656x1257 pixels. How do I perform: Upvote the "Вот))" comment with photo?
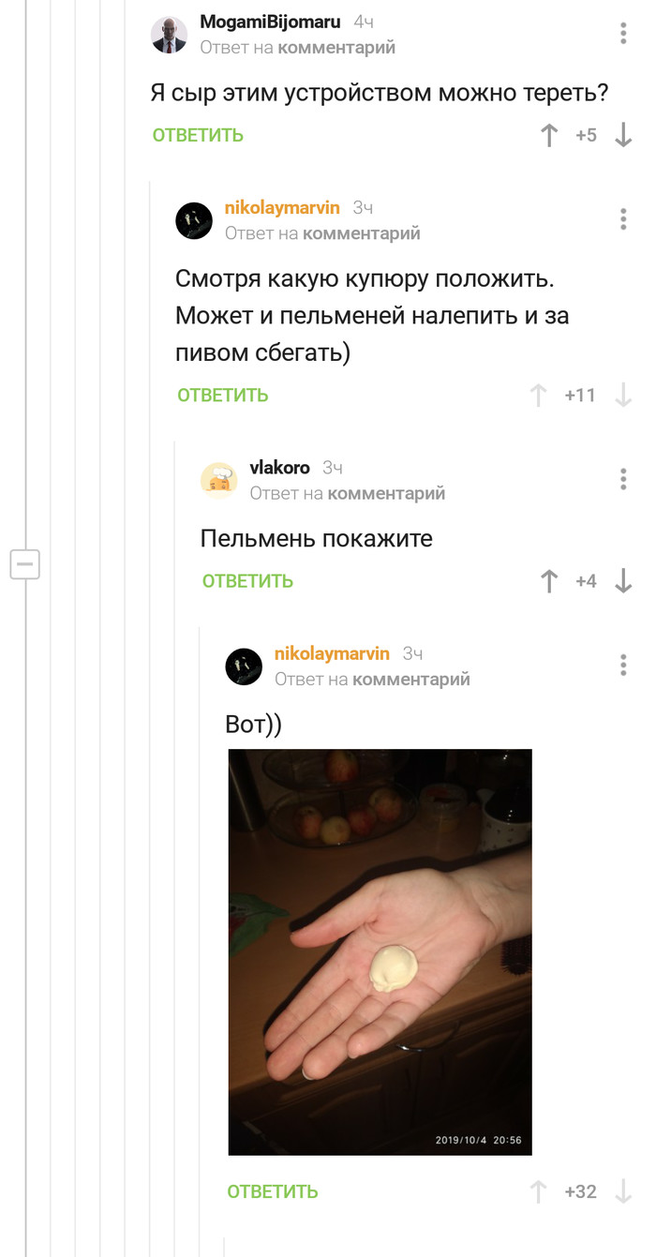[538, 1191]
